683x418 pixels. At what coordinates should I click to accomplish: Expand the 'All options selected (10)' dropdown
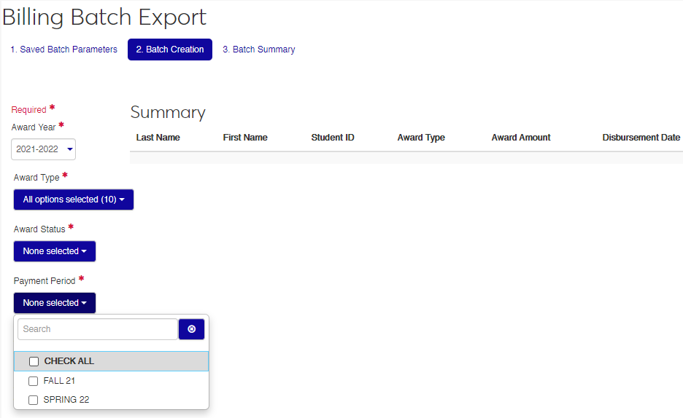coord(73,200)
